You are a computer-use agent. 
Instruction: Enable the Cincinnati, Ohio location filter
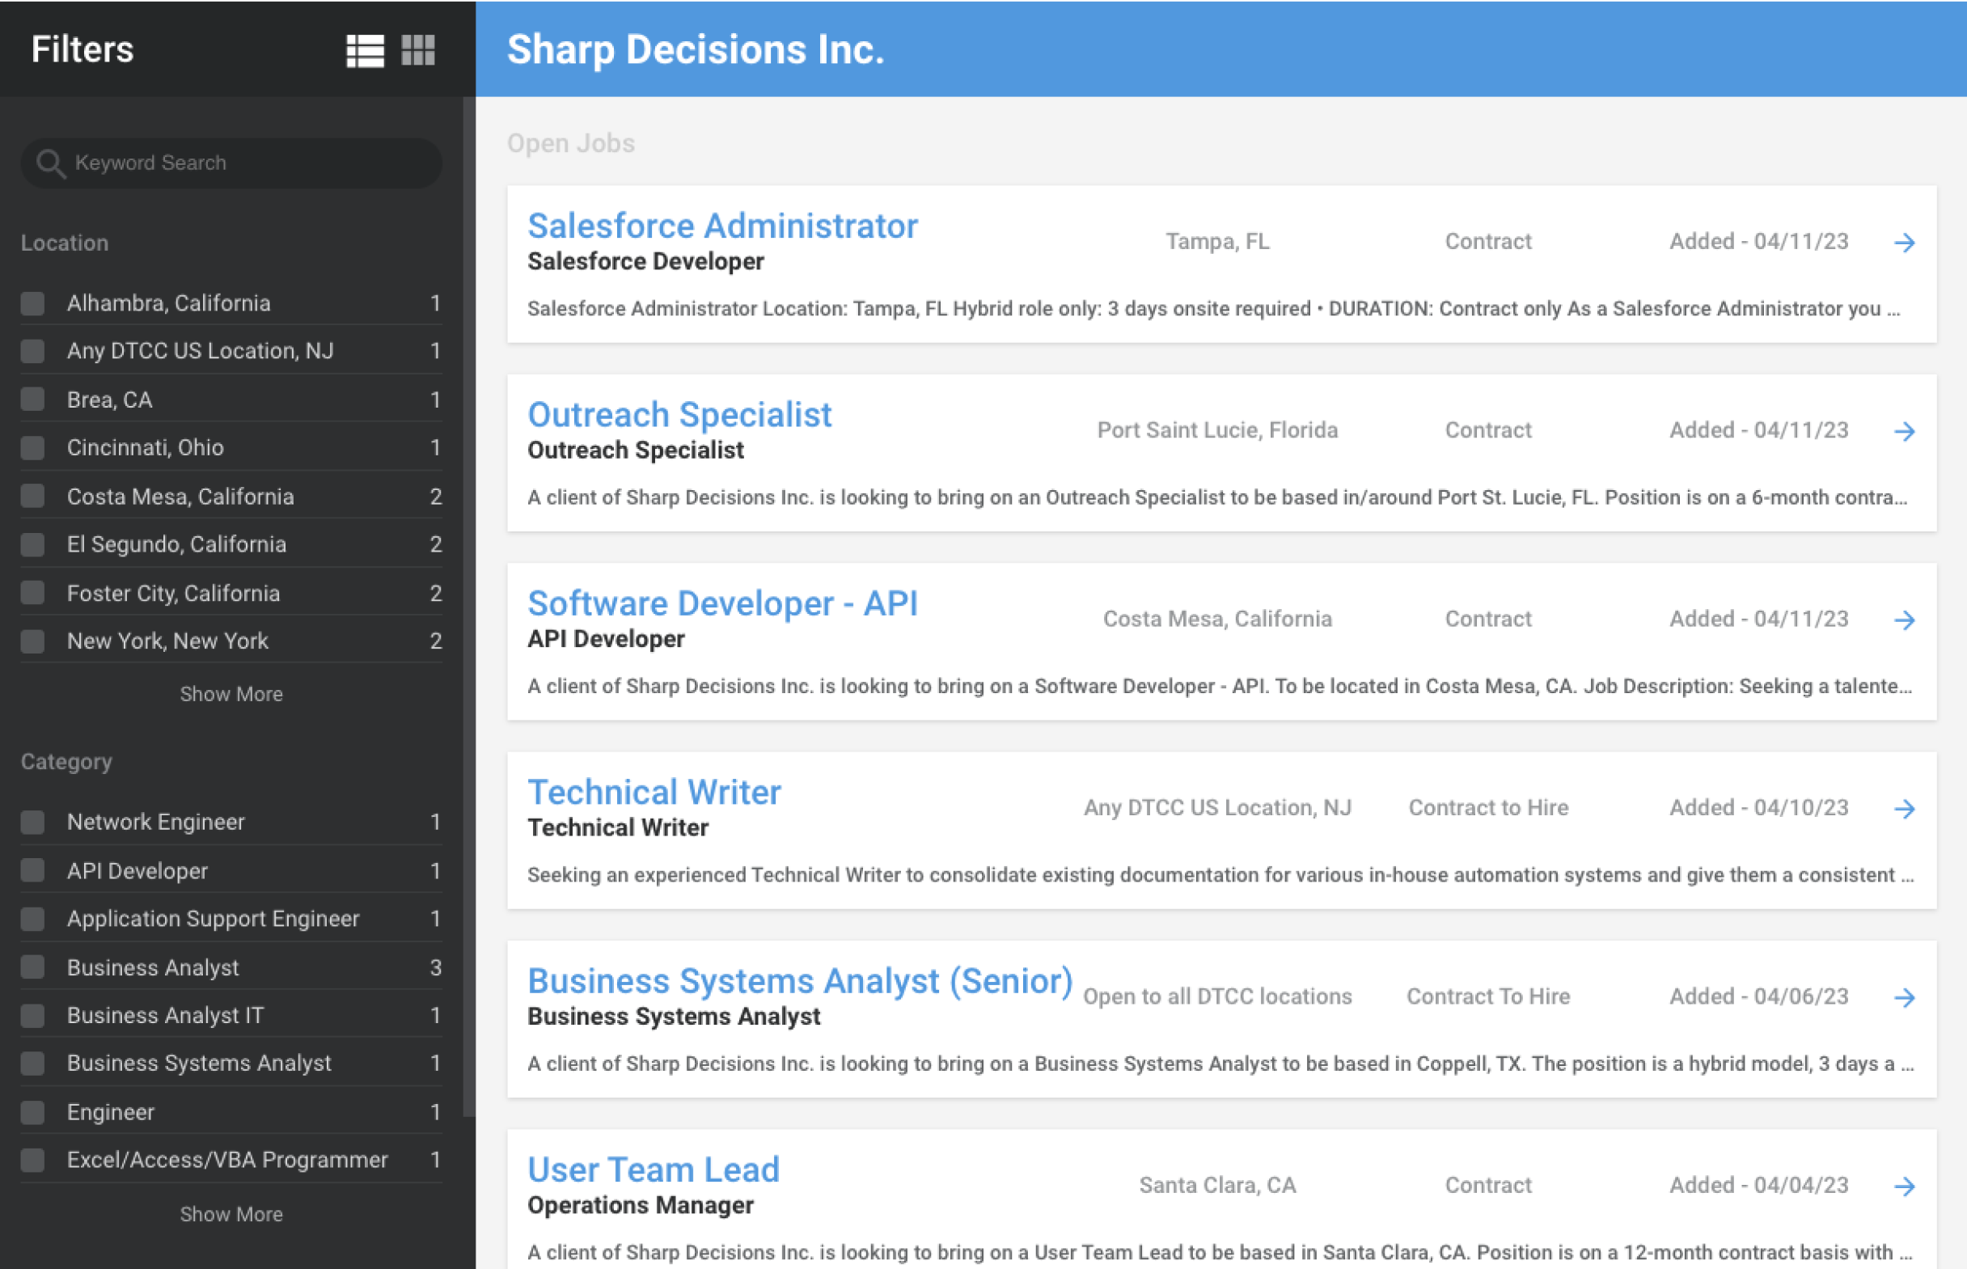point(33,447)
